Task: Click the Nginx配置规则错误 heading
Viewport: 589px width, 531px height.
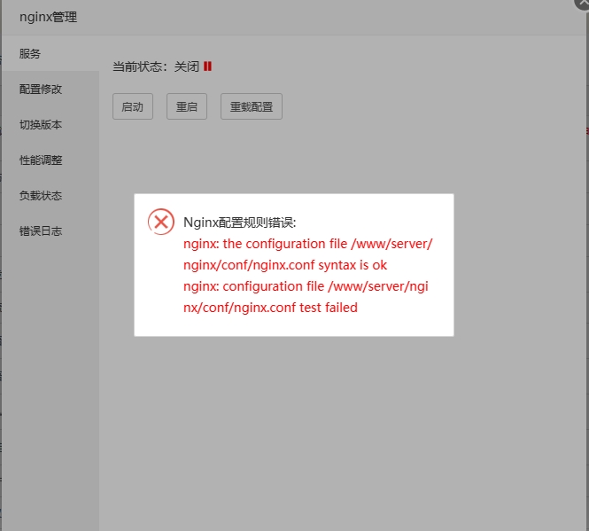Action: coord(240,223)
